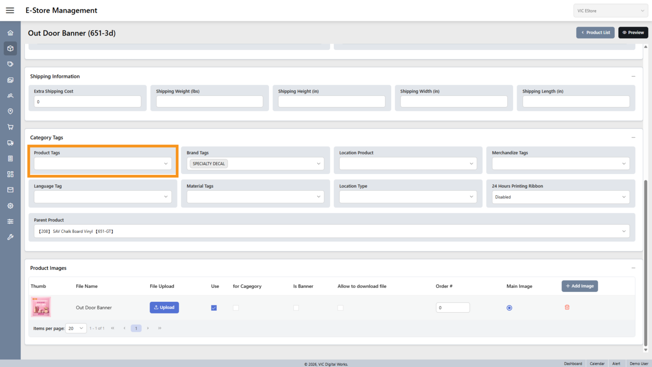Uncheck the Use checkbox for image
The image size is (652, 367).
214,308
